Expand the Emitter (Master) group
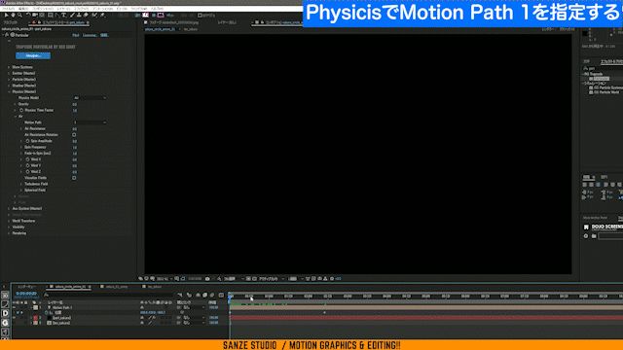This screenshot has width=623, height=350. (x=9, y=74)
